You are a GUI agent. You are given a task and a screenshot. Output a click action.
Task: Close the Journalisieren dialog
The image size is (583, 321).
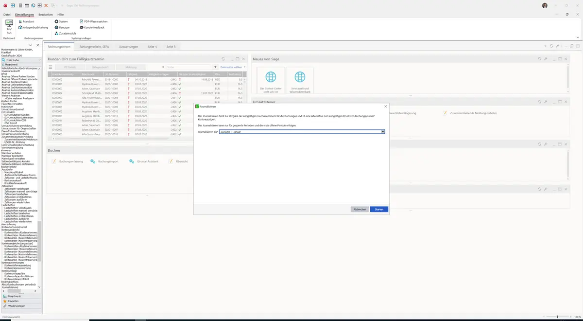[385, 106]
